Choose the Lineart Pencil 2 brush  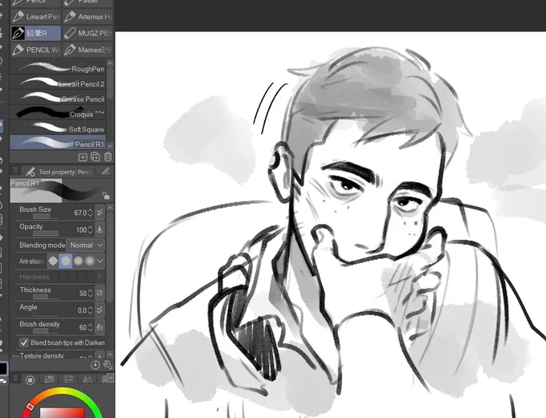(x=58, y=83)
